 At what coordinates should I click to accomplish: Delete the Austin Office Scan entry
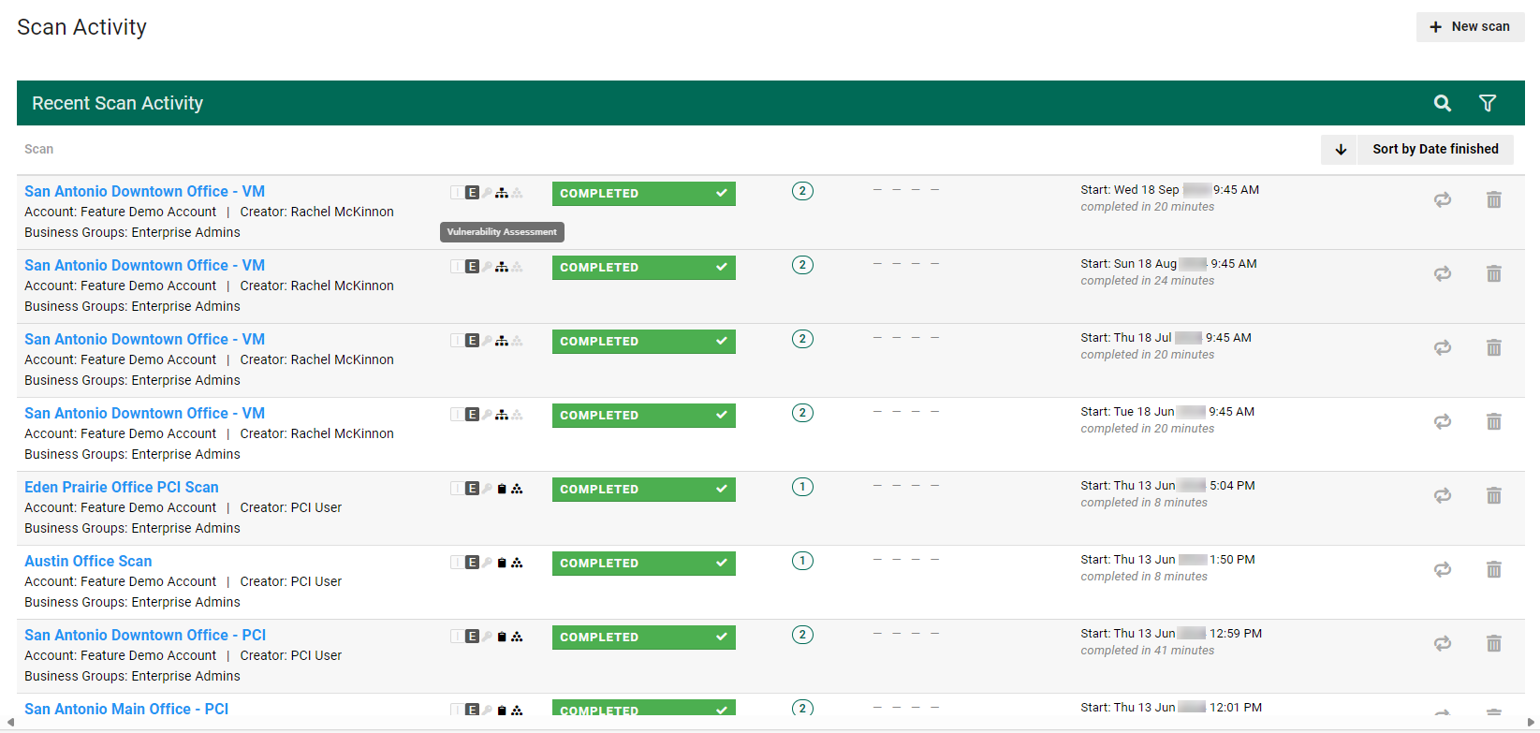point(1493,569)
